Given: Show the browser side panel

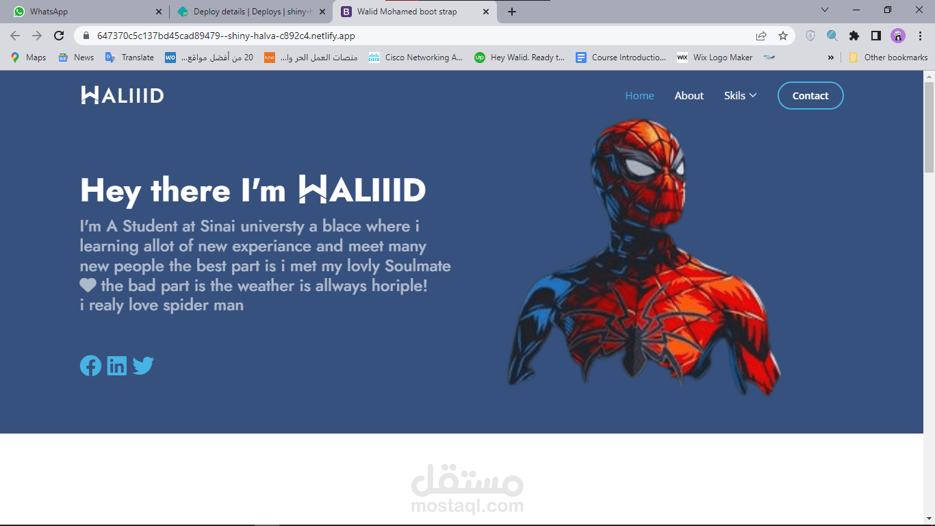Looking at the screenshot, I should (876, 36).
